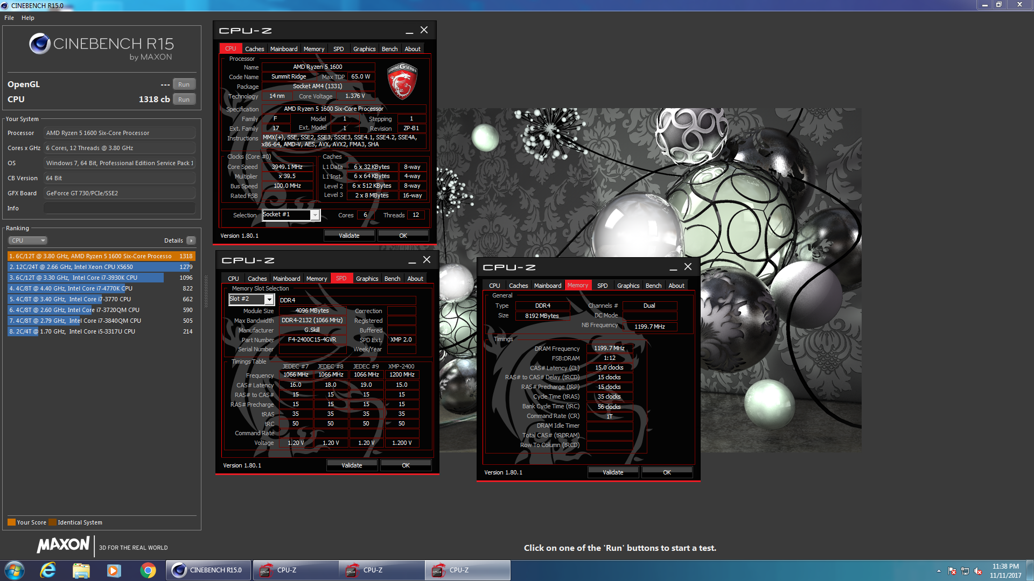Open Internet Explorer from the taskbar
This screenshot has height=581, width=1034.
tap(48, 570)
